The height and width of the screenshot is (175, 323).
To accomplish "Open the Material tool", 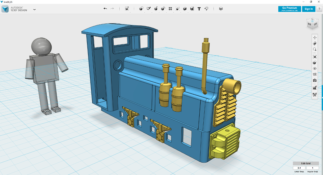I will click(x=221, y=9).
